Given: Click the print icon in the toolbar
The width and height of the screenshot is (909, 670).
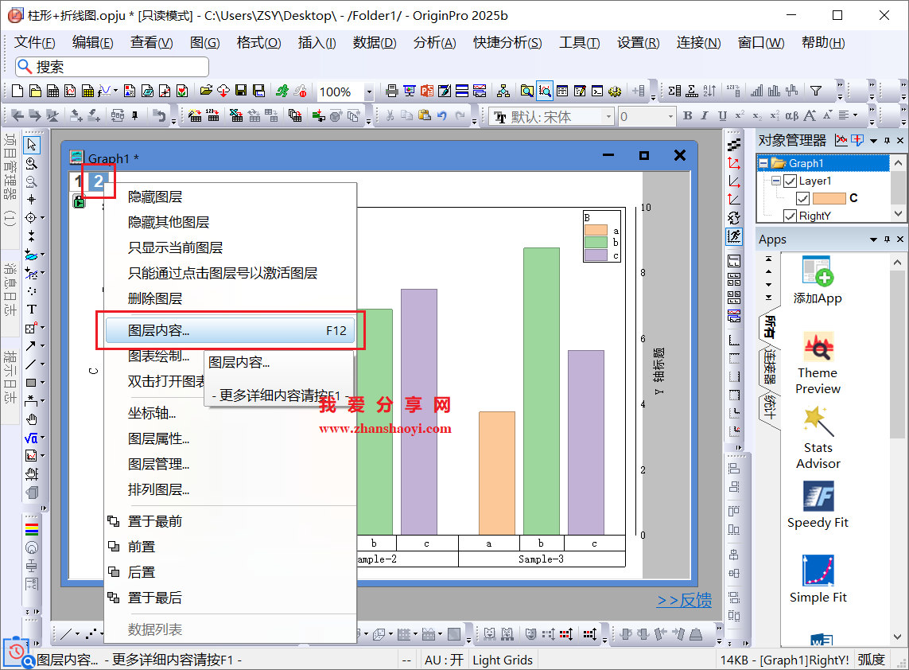Looking at the screenshot, I should [391, 92].
